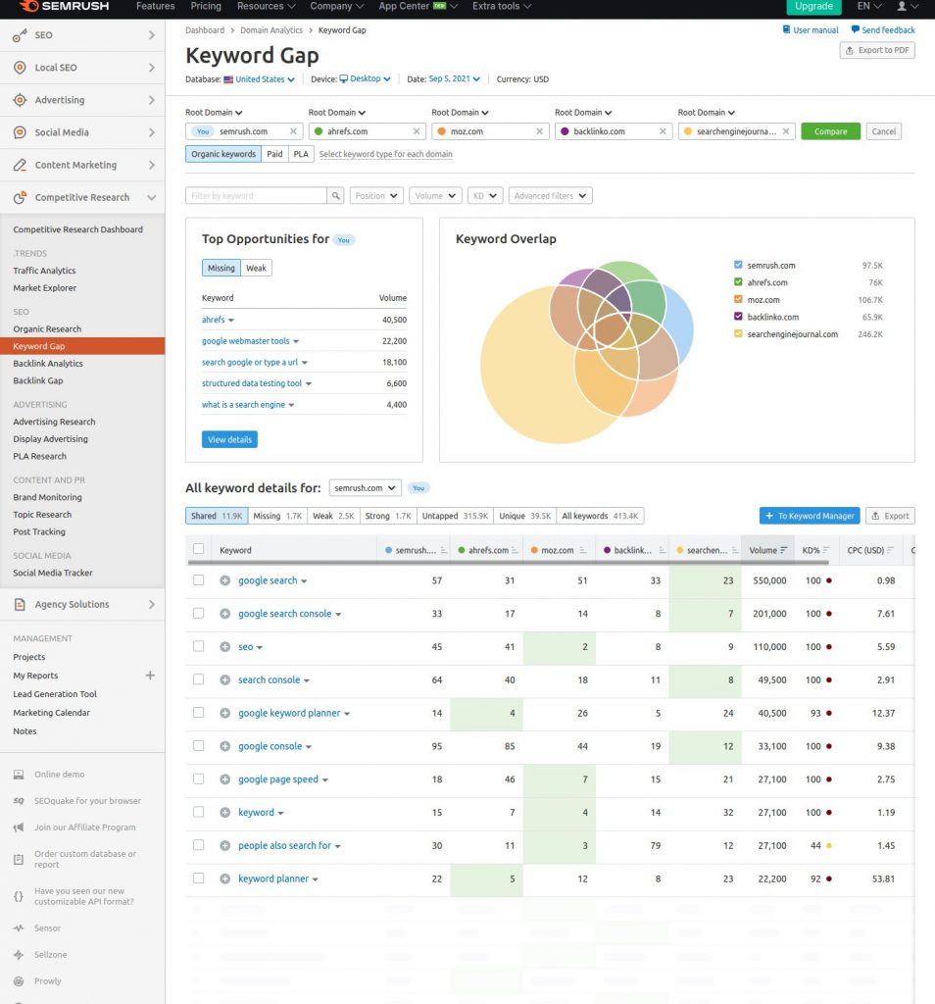Check the 'google search console' row checkbox

198,614
